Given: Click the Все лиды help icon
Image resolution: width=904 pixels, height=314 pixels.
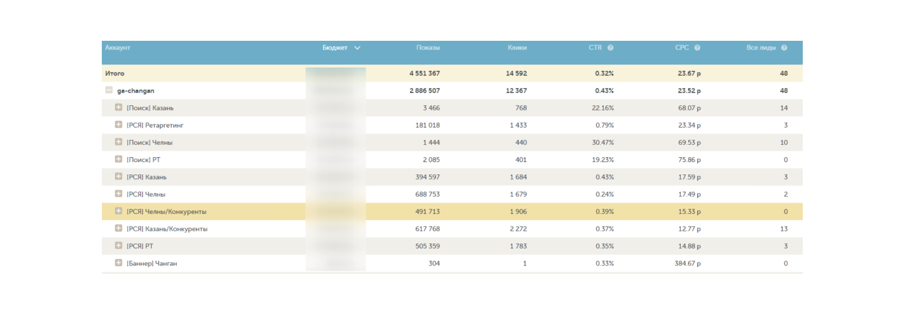Looking at the screenshot, I should [x=784, y=48].
